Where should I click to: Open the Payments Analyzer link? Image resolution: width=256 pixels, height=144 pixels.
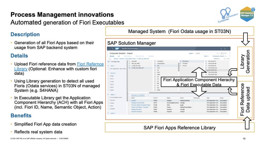(x=136, y=112)
